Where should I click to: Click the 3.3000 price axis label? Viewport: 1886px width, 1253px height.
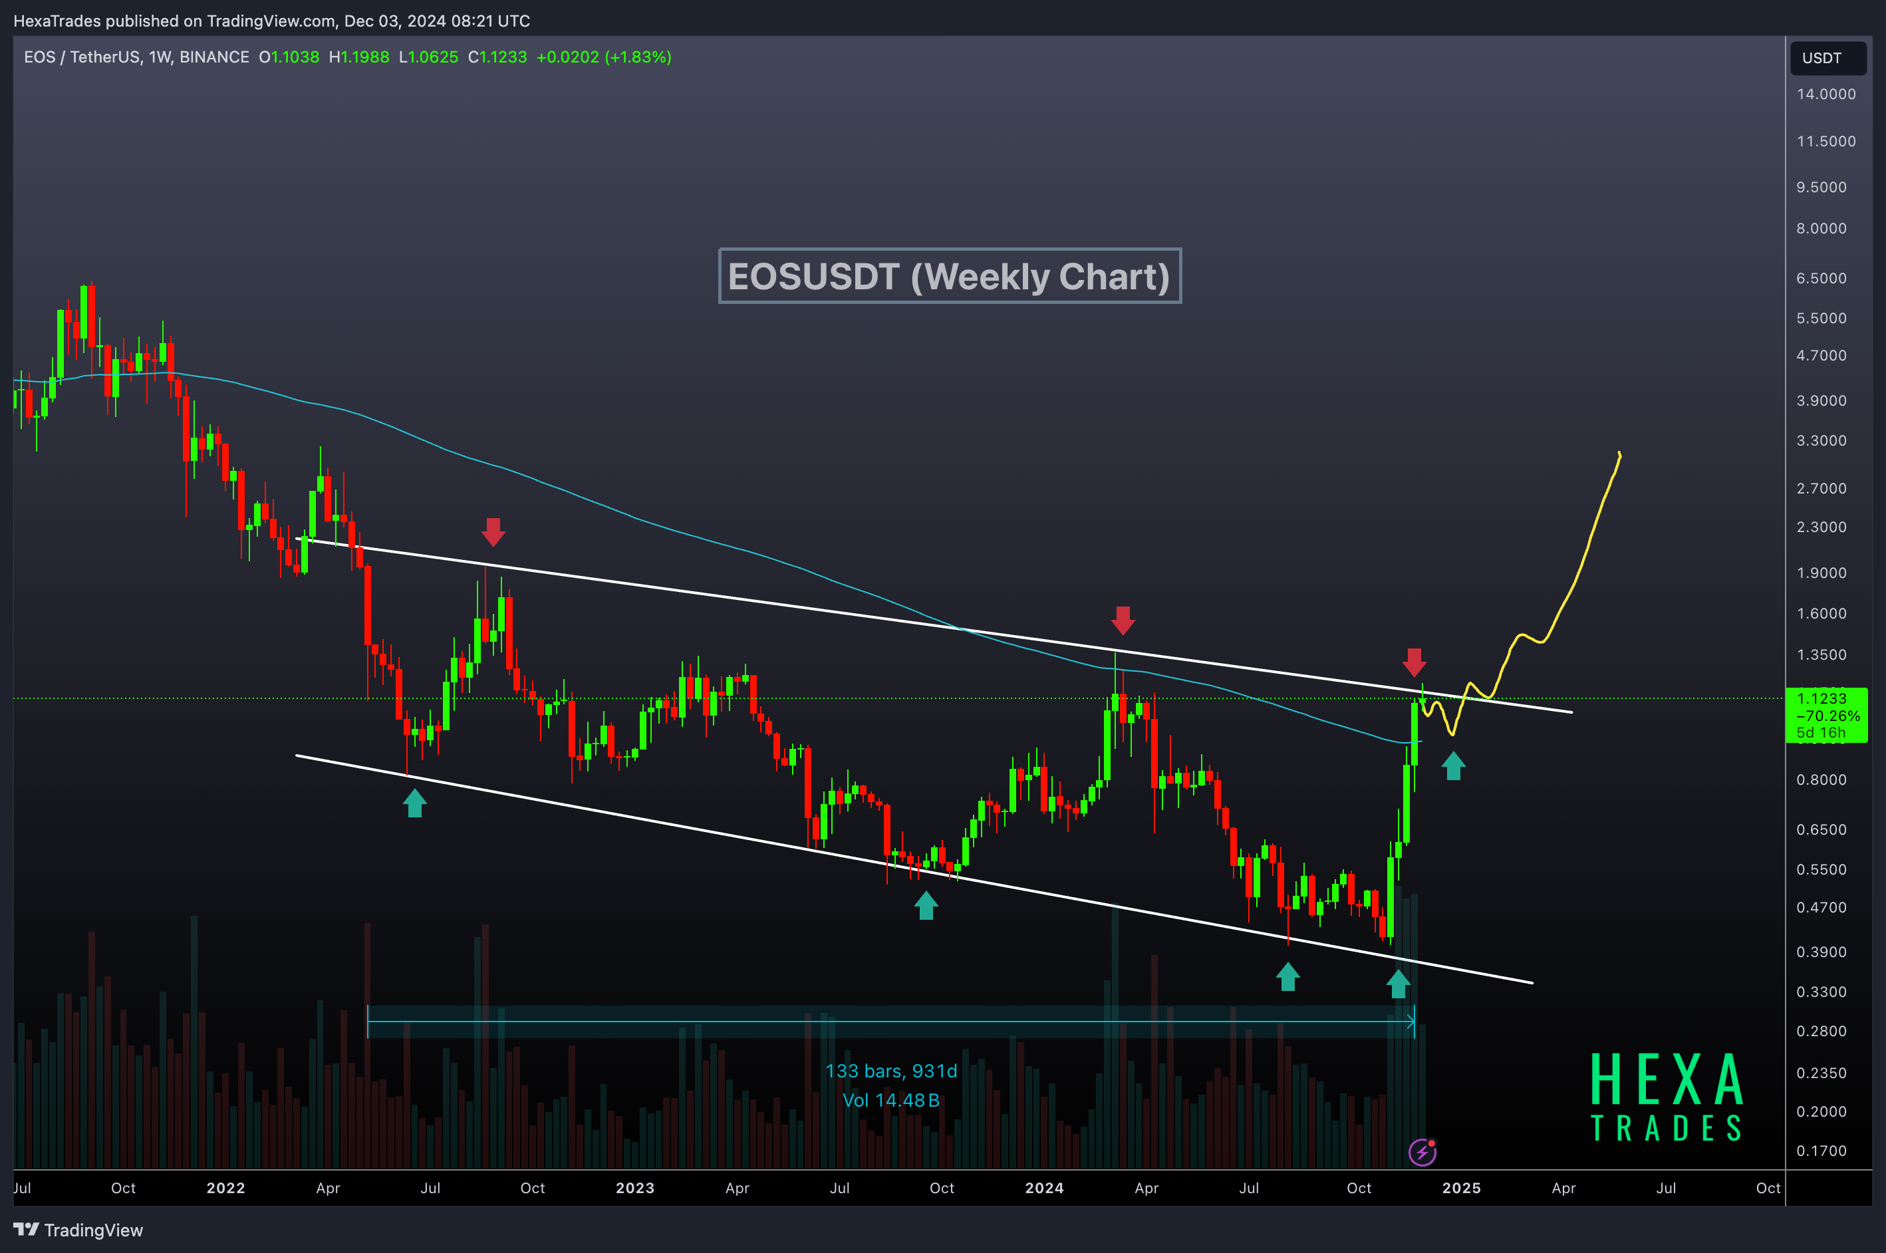coord(1821,440)
